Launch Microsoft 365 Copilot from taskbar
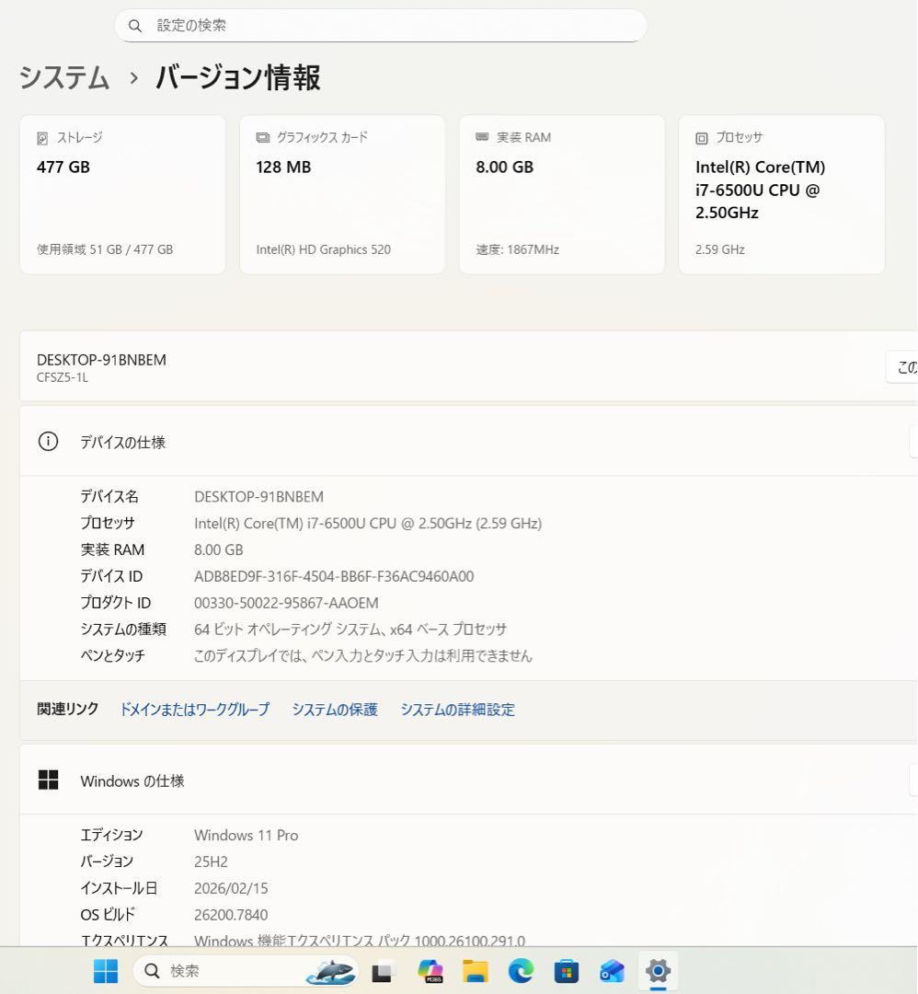Screen dimensions: 918x994 (x=430, y=971)
